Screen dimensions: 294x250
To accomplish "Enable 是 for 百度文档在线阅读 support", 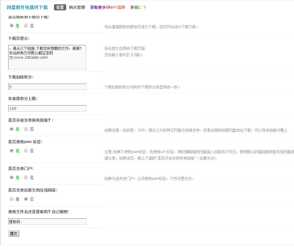I will click(x=12, y=199).
